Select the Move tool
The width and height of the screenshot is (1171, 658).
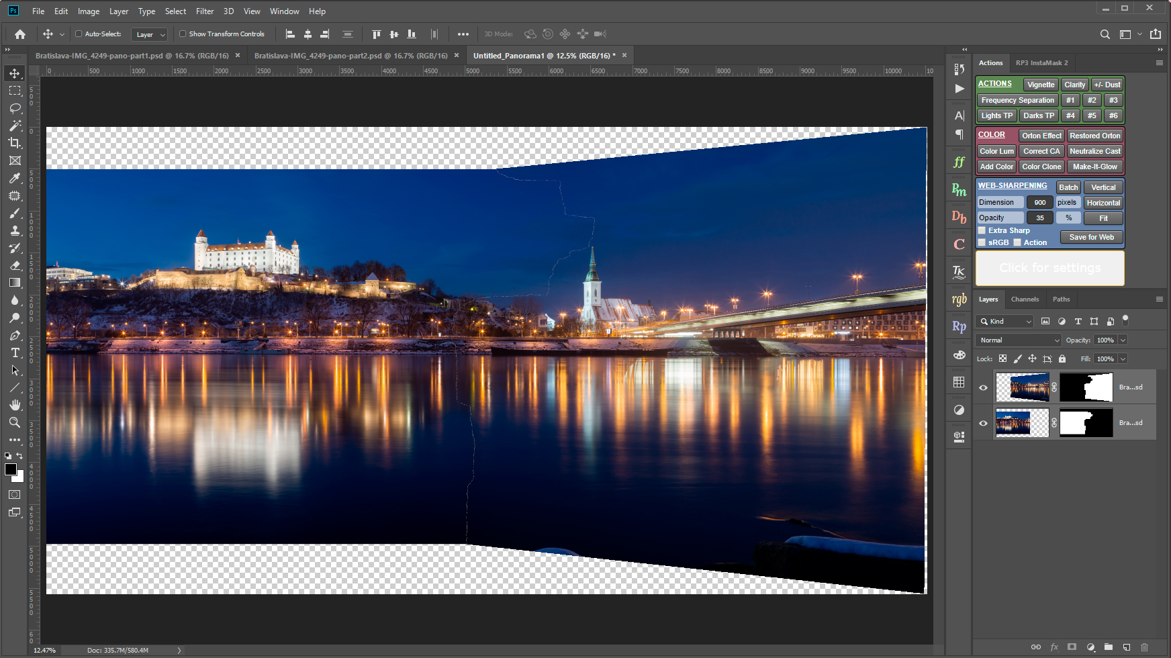[x=15, y=73]
